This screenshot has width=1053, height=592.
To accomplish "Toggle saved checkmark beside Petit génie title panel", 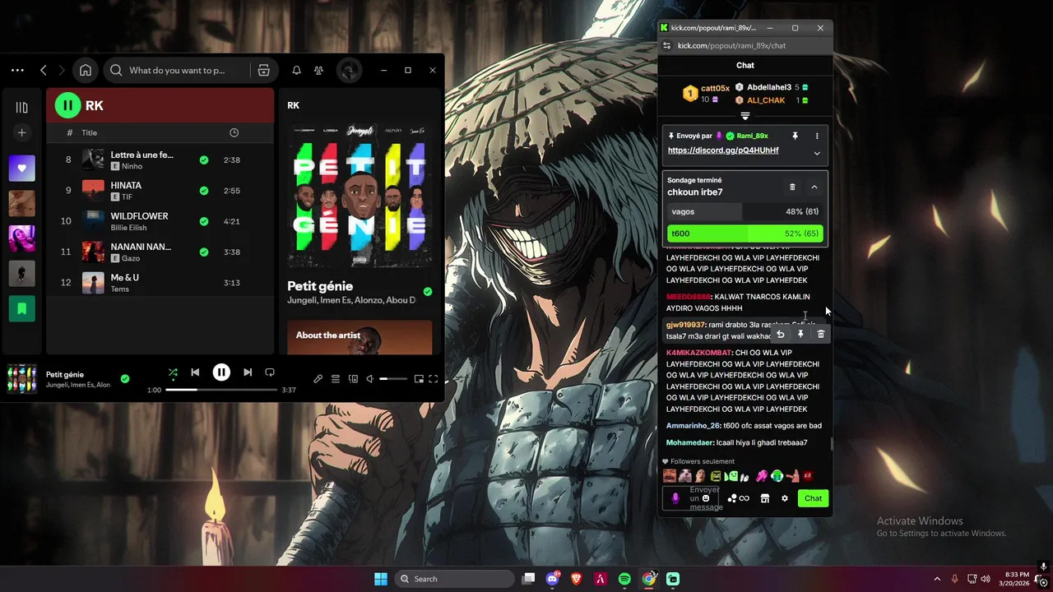I will tap(427, 291).
